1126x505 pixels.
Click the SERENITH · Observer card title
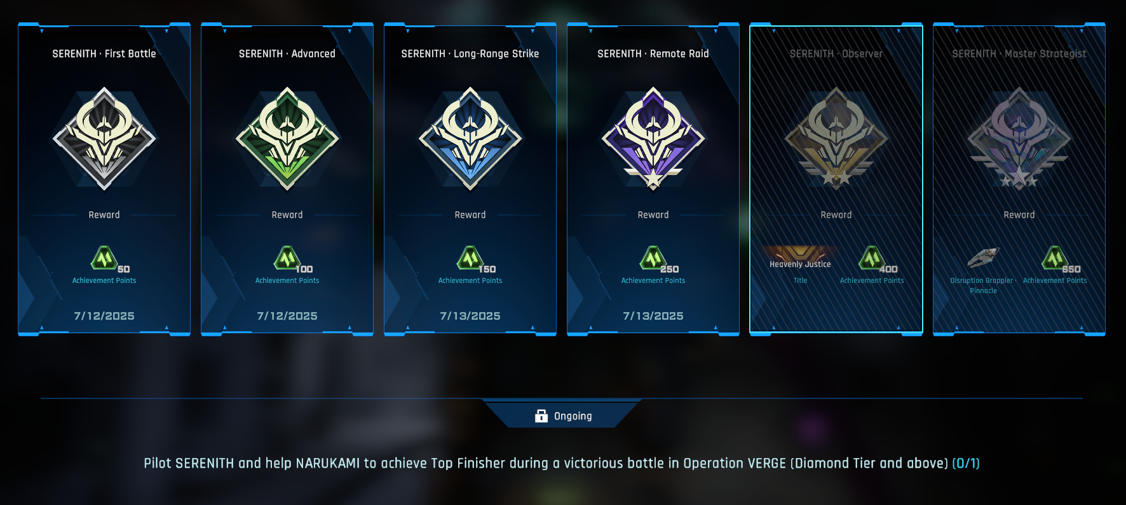(x=836, y=54)
